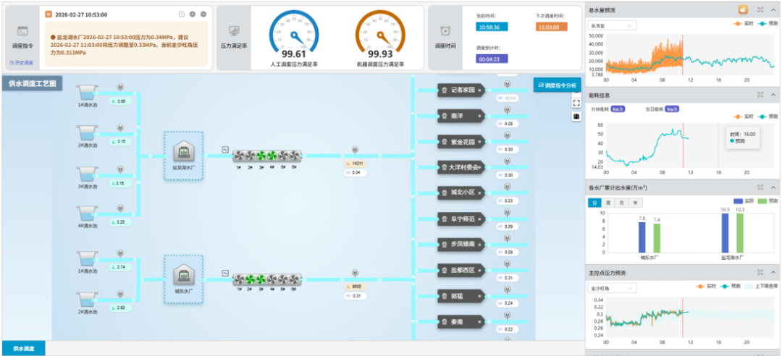Screen dimensions: 782x356
Task: Open the 金沙旺角 control point dropdown
Action: click(x=612, y=287)
